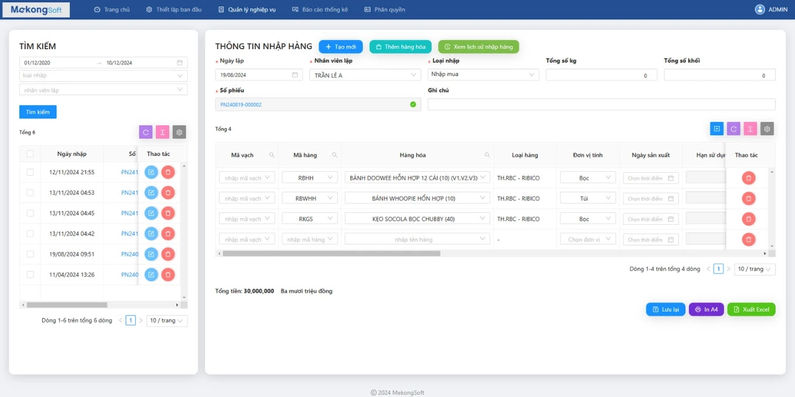Open the Loại nhập dropdown showing Nhập mua
The height and width of the screenshot is (397, 795).
click(483, 74)
